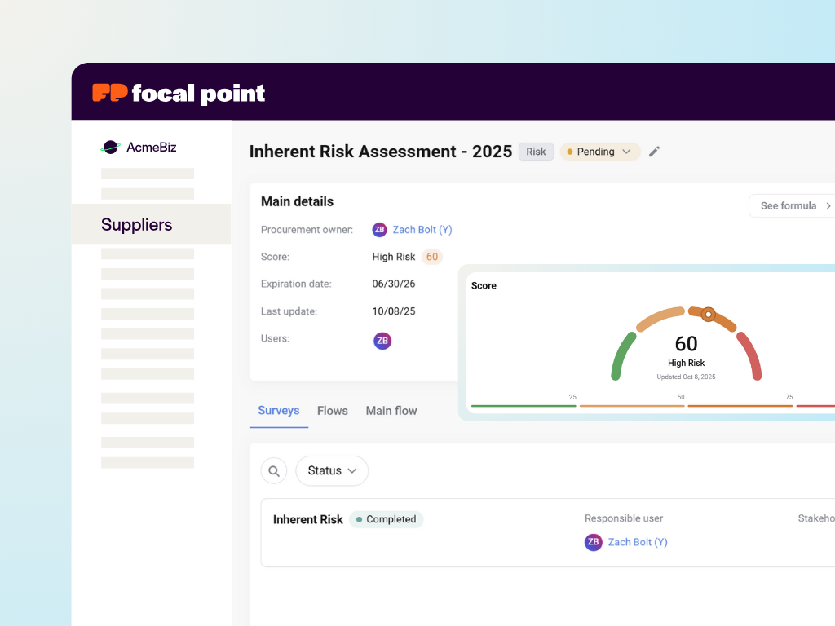
Task: Click the ZB avatar under Responsible user
Action: pyautogui.click(x=594, y=542)
